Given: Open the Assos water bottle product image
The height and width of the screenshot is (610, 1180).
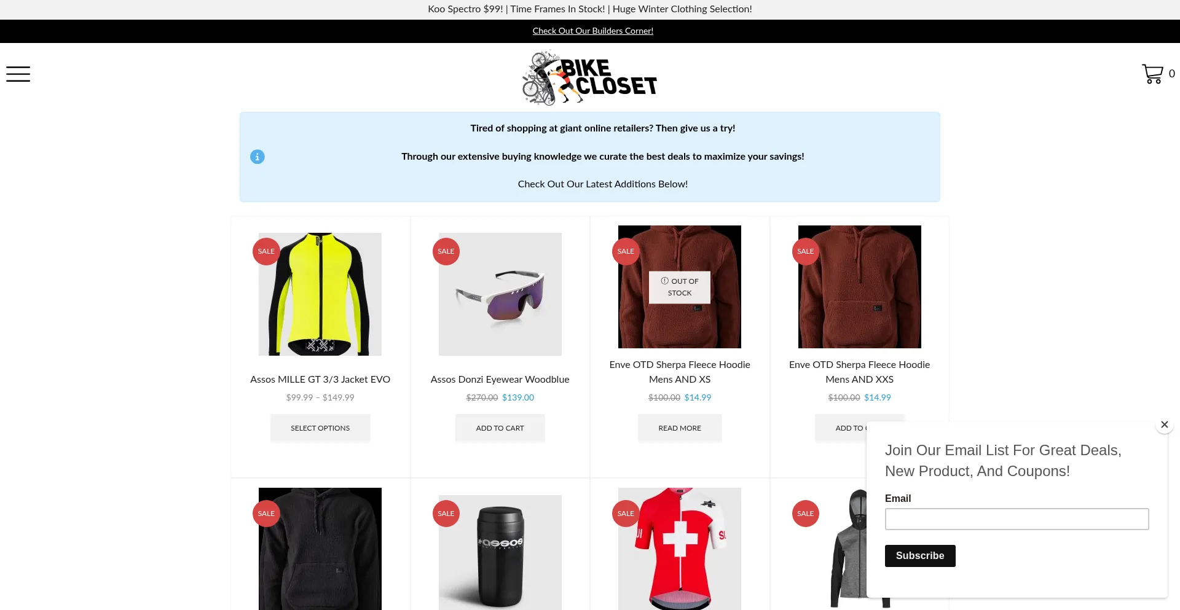Looking at the screenshot, I should (500, 552).
